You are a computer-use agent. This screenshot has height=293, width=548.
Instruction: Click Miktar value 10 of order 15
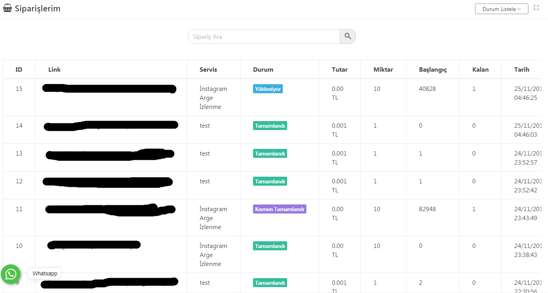point(377,89)
